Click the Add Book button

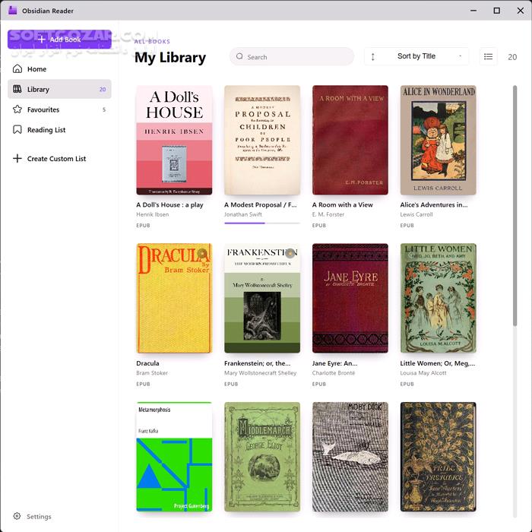tap(59, 40)
